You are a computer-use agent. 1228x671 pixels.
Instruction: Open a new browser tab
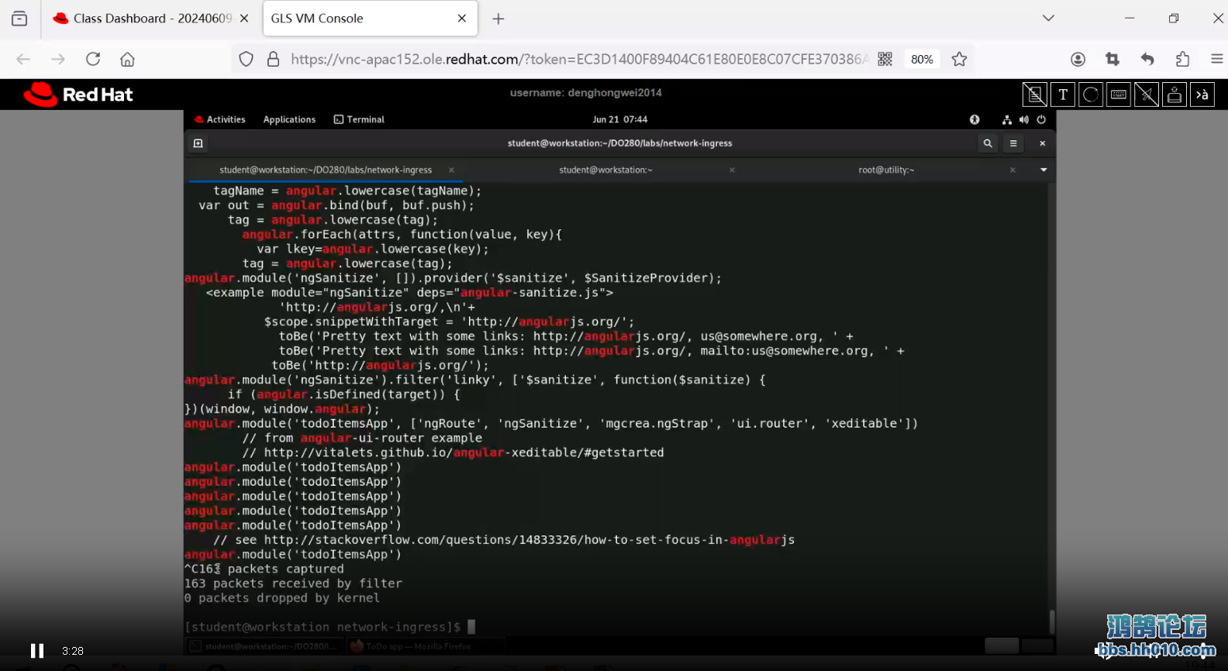[x=498, y=19]
